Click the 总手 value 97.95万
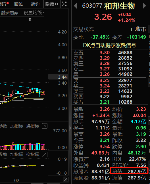Screen dimensions: 150x184 101,122
